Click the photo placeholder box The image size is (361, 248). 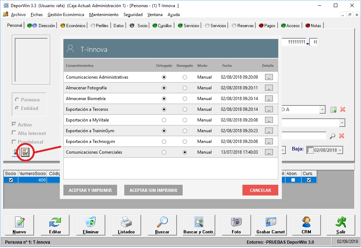click(31, 60)
